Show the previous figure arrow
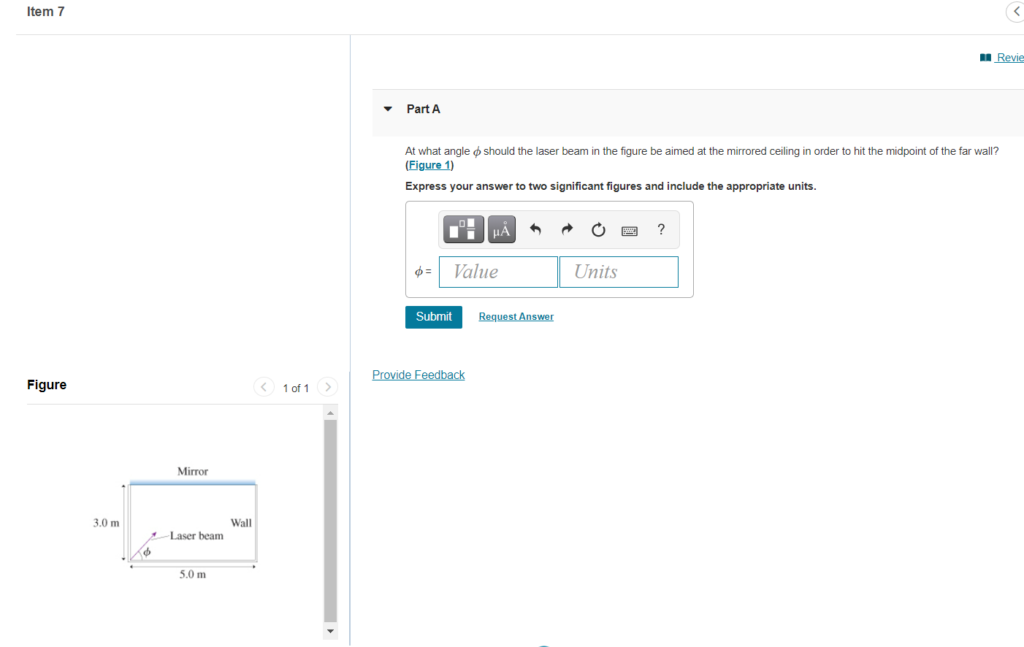 (264, 387)
